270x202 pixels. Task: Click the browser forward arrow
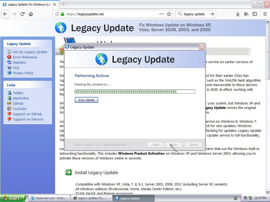14,14
